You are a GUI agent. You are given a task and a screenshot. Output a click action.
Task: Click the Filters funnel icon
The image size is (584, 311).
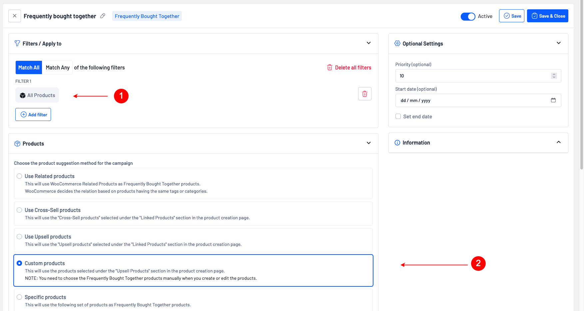pos(17,44)
